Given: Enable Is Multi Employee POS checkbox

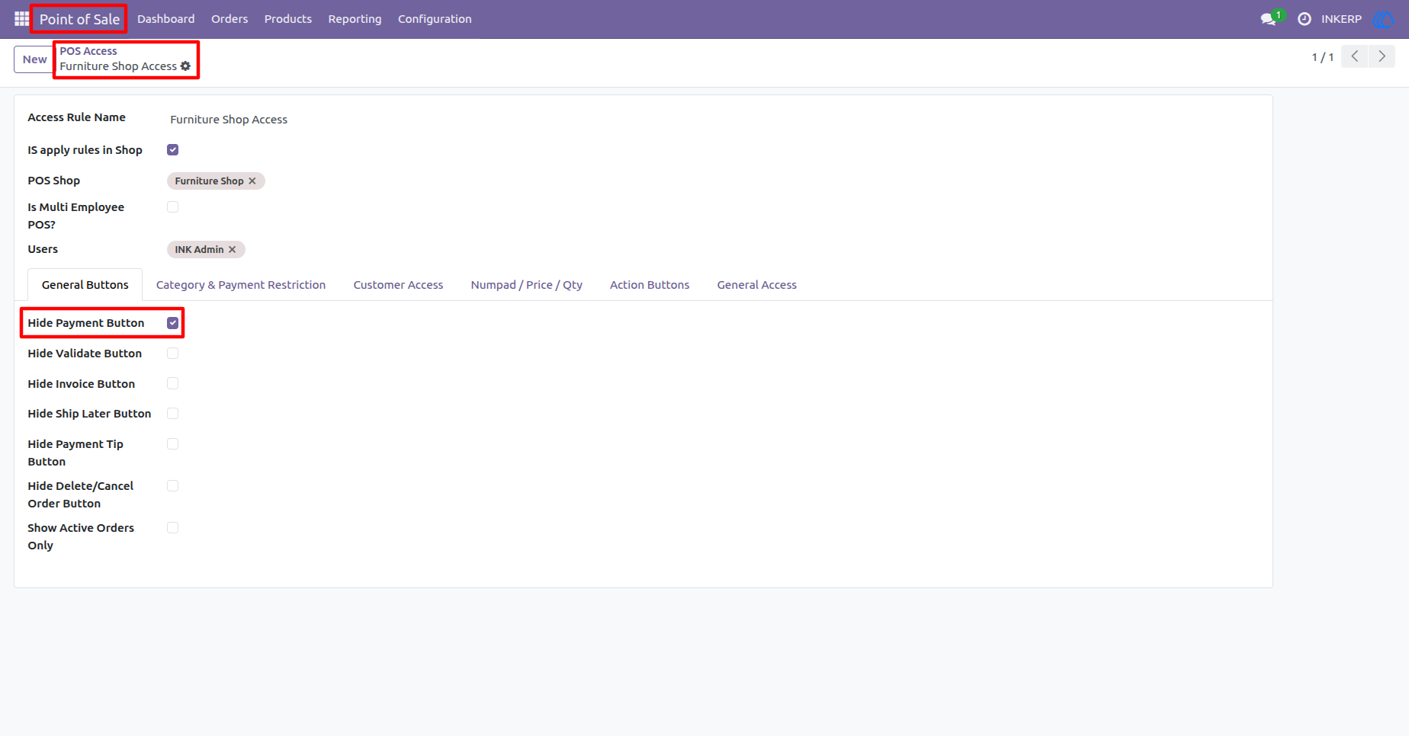Looking at the screenshot, I should (173, 207).
